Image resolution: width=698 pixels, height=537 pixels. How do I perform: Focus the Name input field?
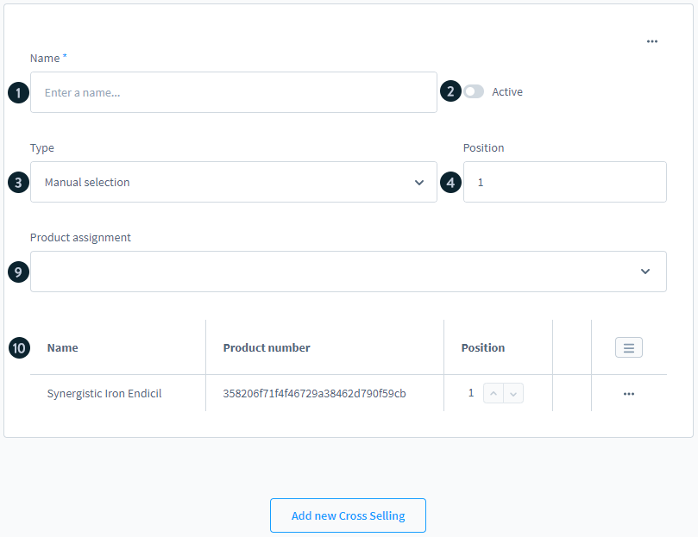click(x=233, y=92)
